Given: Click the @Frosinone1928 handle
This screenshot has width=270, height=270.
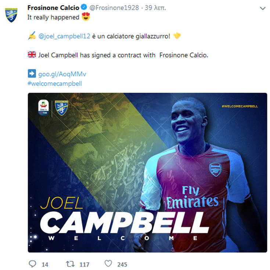Looking at the screenshot, I should [x=114, y=8].
